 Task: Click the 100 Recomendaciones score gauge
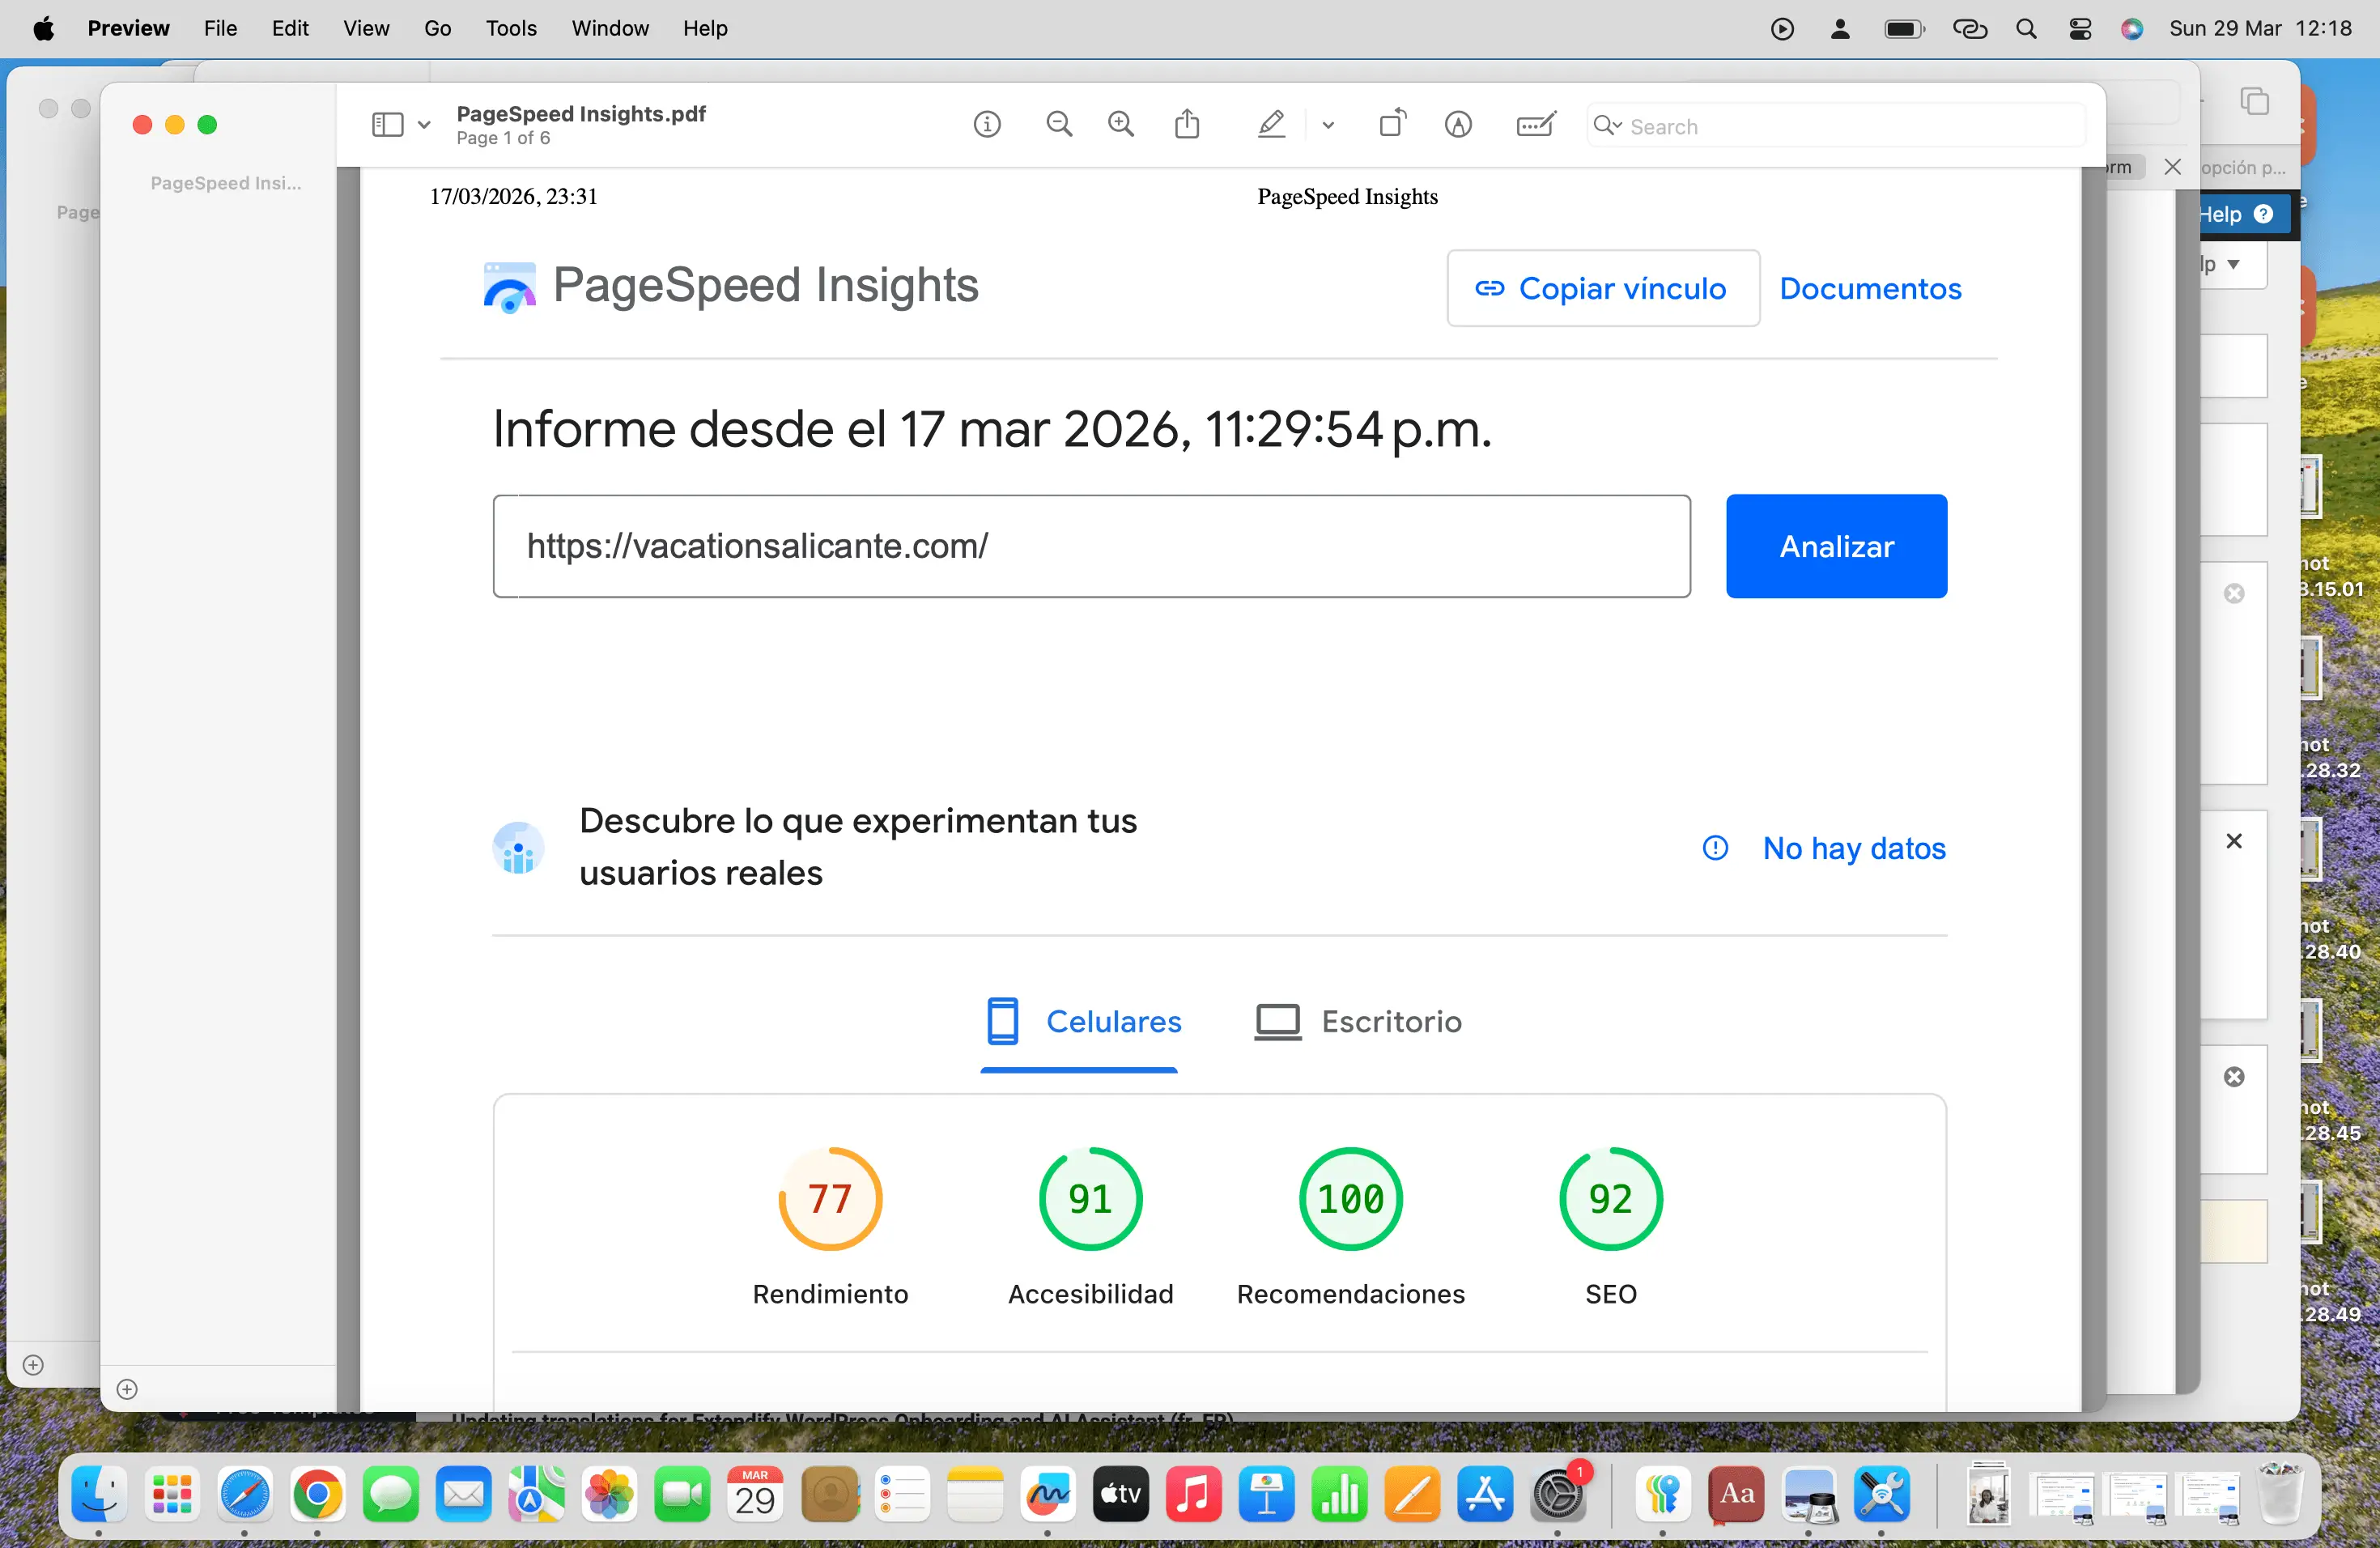click(1350, 1198)
